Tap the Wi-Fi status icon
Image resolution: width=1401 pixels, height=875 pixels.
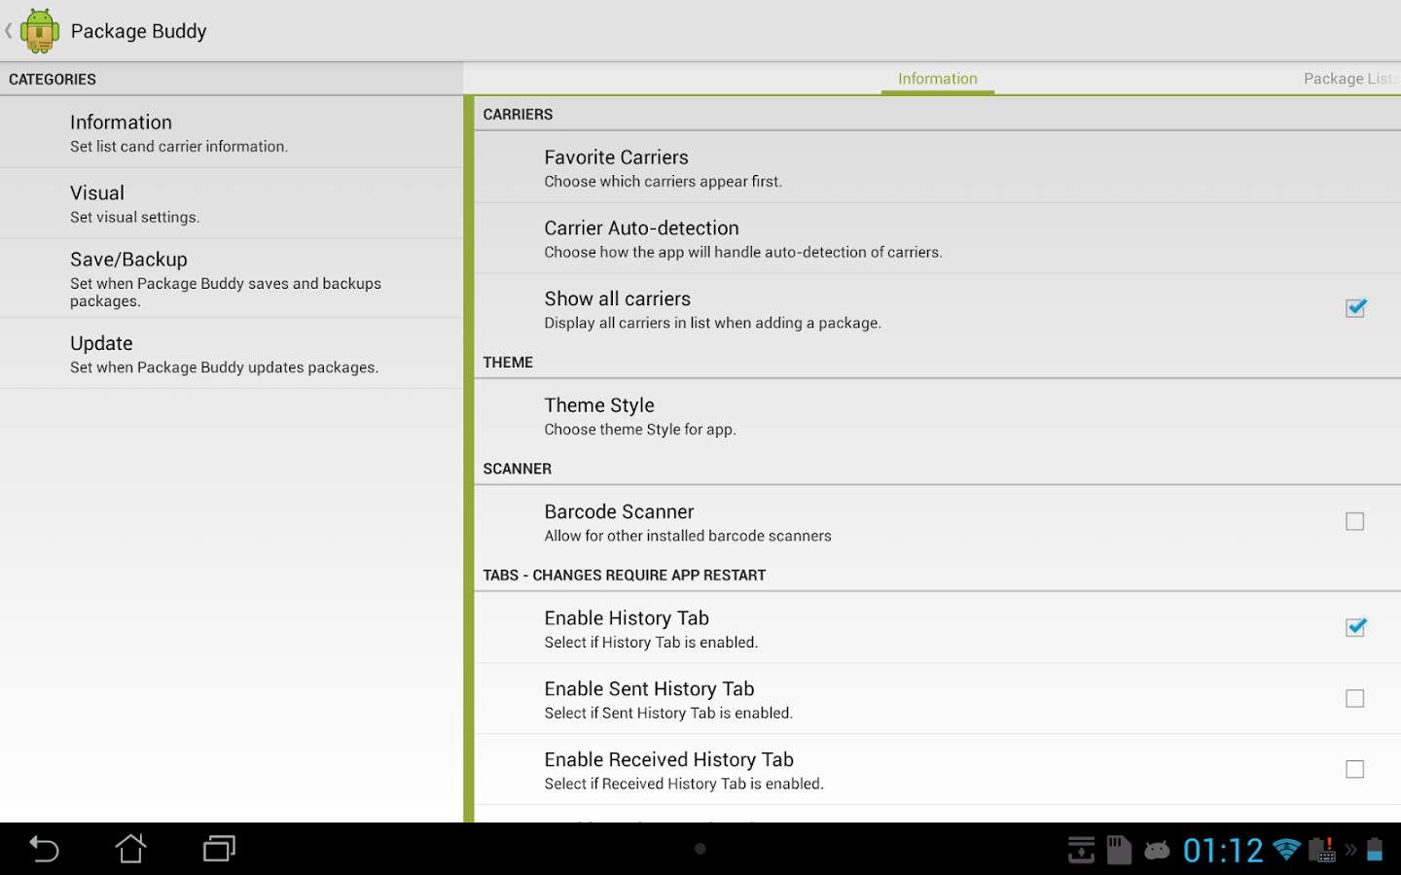click(1286, 849)
